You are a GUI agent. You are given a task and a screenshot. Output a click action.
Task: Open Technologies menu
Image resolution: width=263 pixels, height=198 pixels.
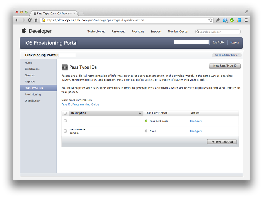point(96,32)
